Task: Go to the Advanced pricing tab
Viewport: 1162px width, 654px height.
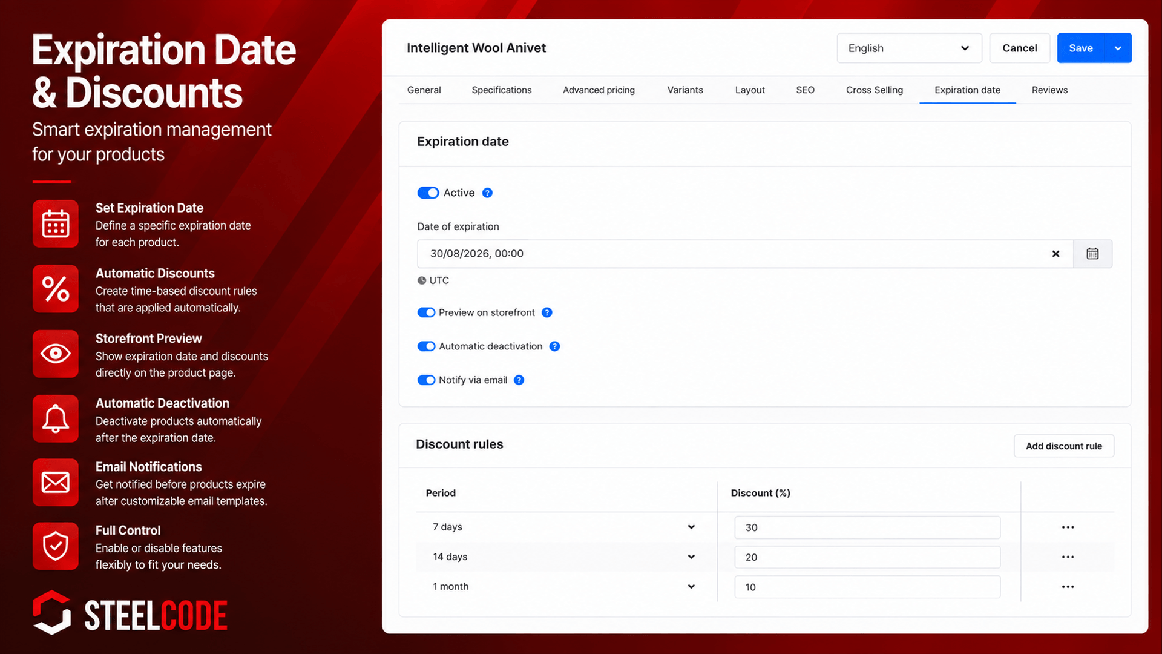Action: click(x=599, y=90)
